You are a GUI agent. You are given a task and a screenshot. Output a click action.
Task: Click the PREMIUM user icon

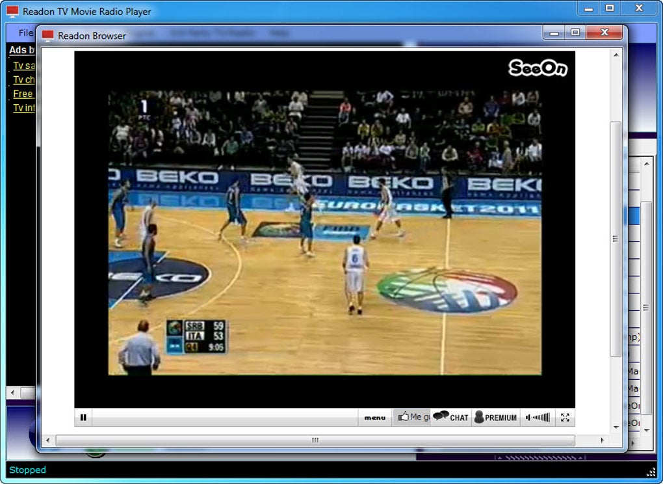pos(479,417)
